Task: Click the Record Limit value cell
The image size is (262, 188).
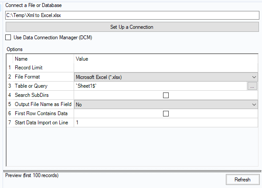Action: [x=166, y=68]
